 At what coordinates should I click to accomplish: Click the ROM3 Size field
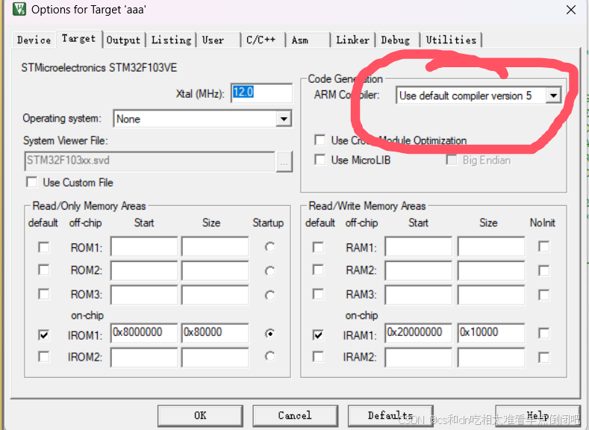click(215, 294)
